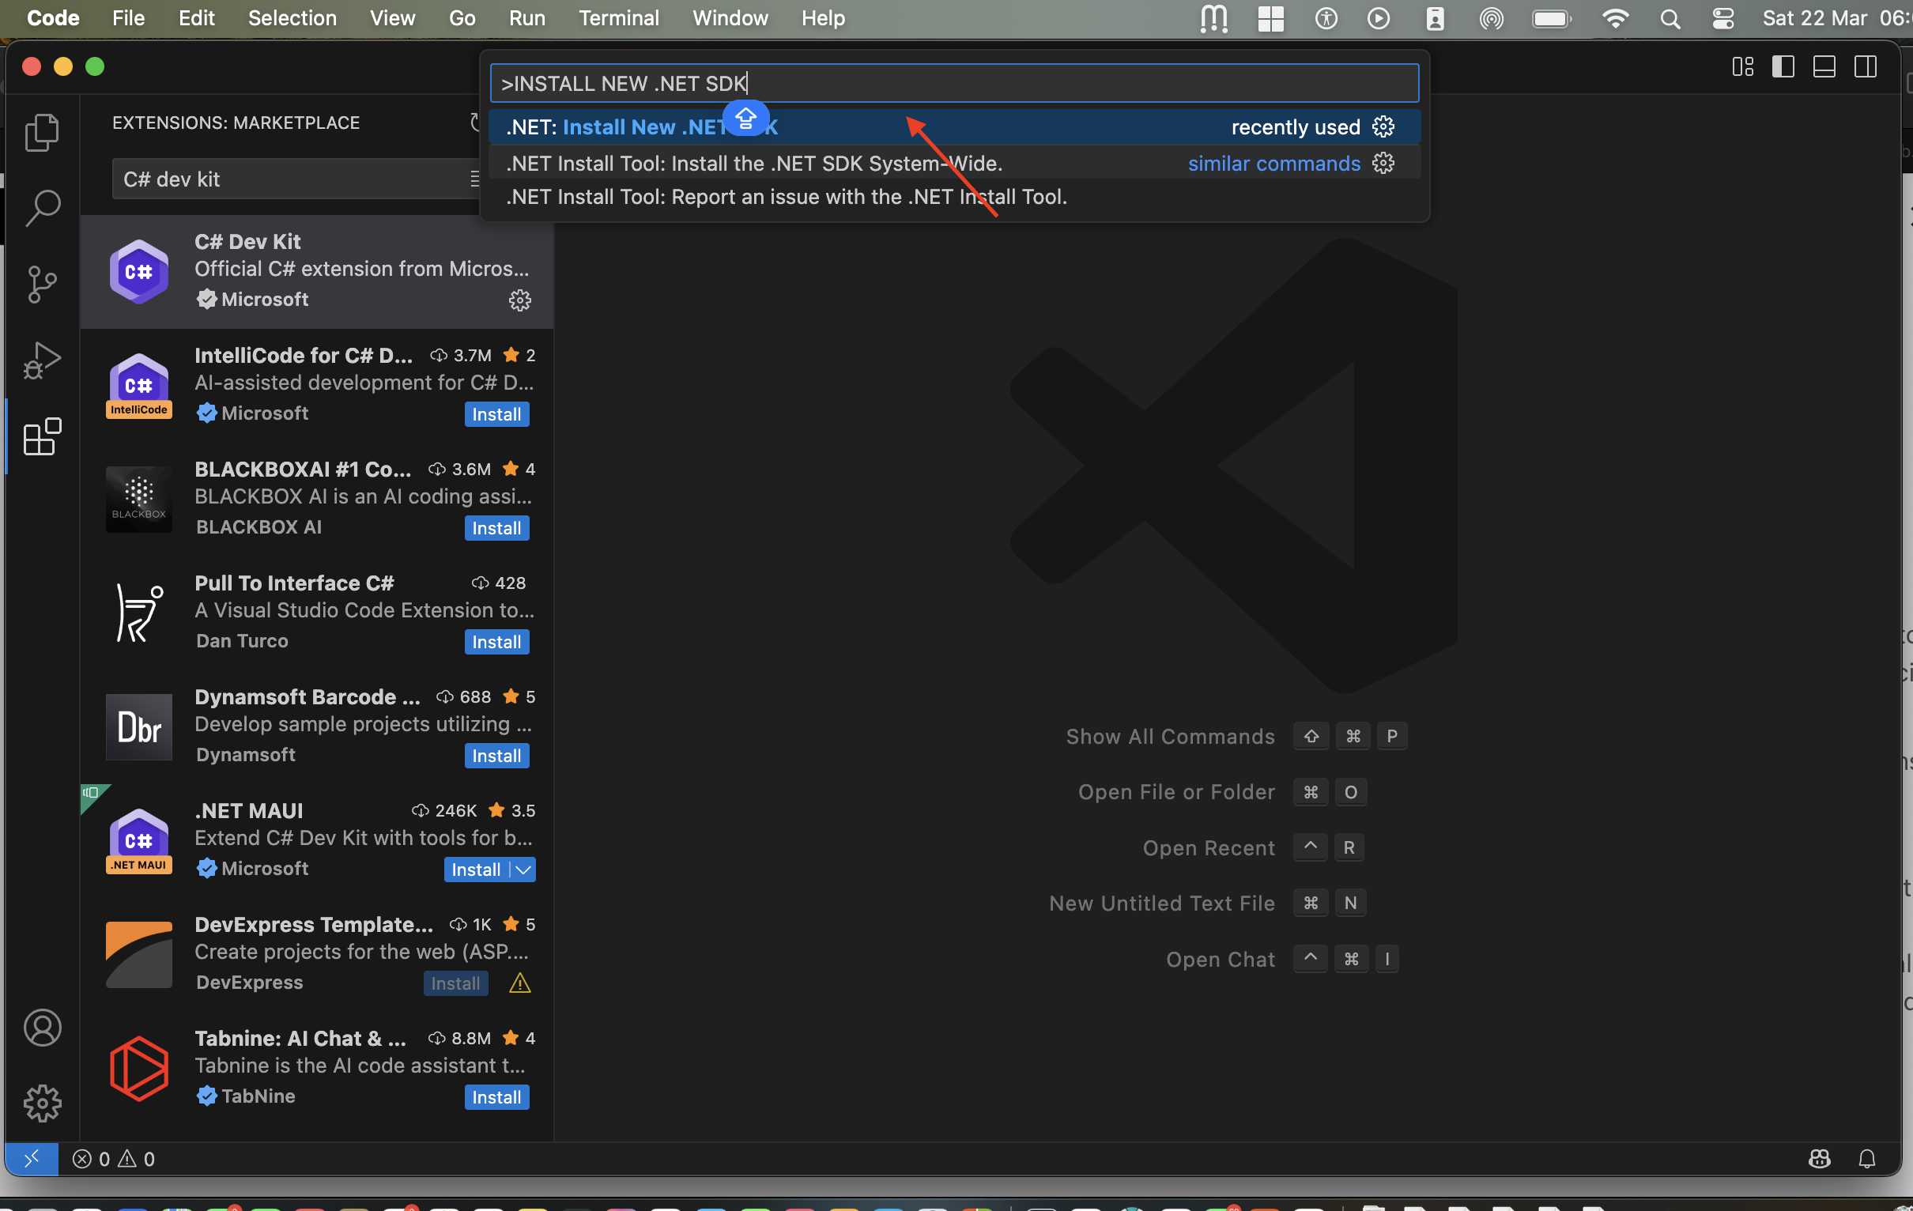Install Dynamsoft Barcode extension
The width and height of the screenshot is (1913, 1211).
496,756
